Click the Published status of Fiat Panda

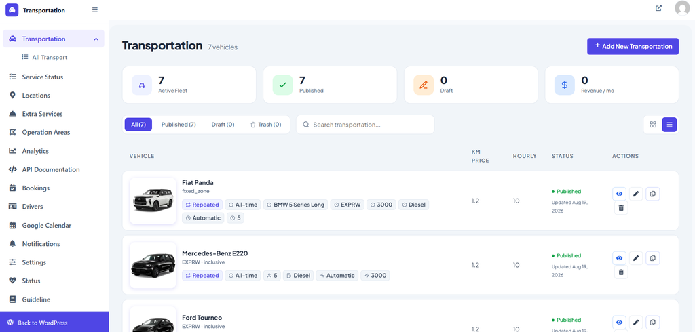coord(567,192)
